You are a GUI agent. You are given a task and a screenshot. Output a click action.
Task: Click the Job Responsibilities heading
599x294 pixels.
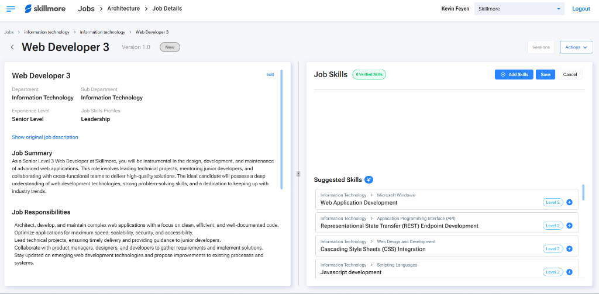[41, 212]
